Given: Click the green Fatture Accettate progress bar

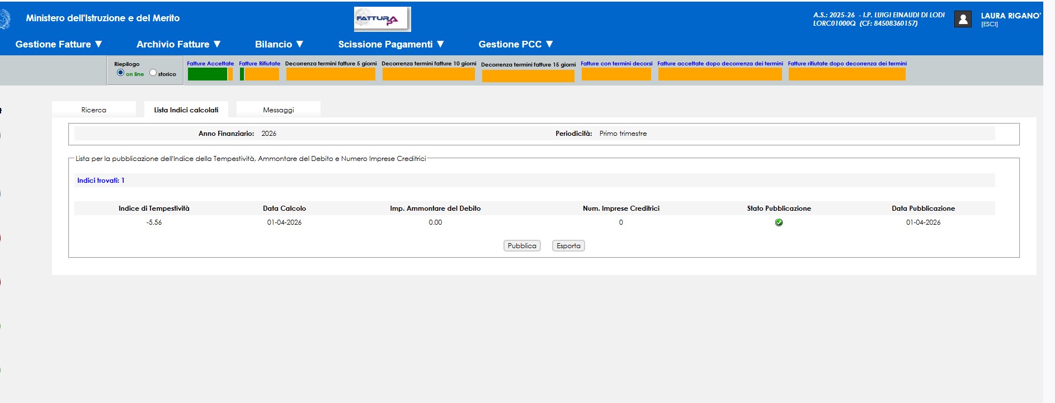Looking at the screenshot, I should 207,74.
